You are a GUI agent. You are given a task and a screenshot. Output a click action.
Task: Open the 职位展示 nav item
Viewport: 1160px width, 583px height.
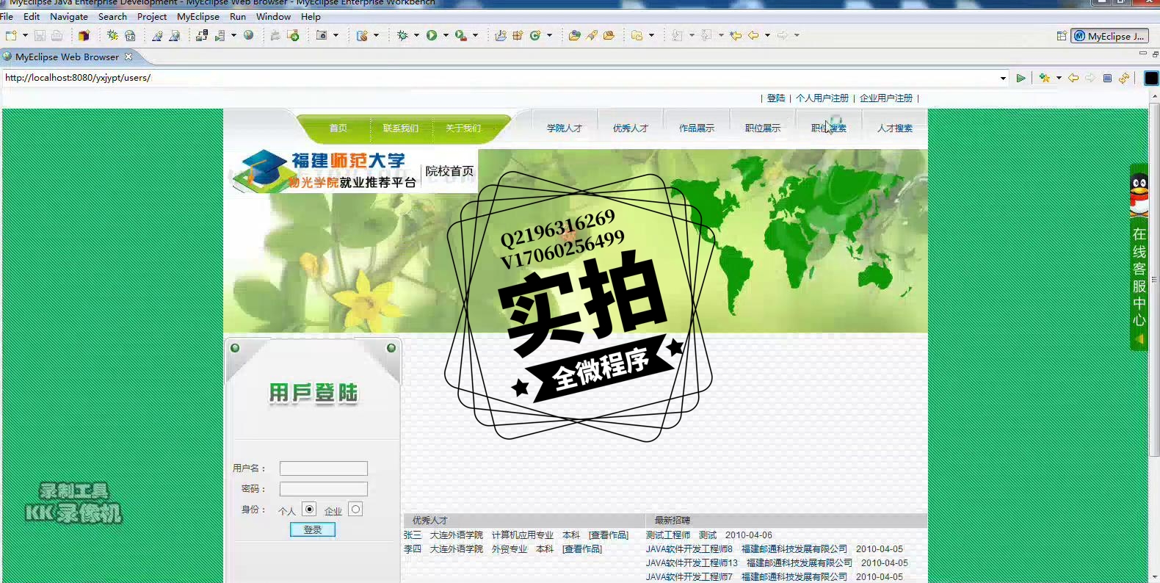[763, 128]
